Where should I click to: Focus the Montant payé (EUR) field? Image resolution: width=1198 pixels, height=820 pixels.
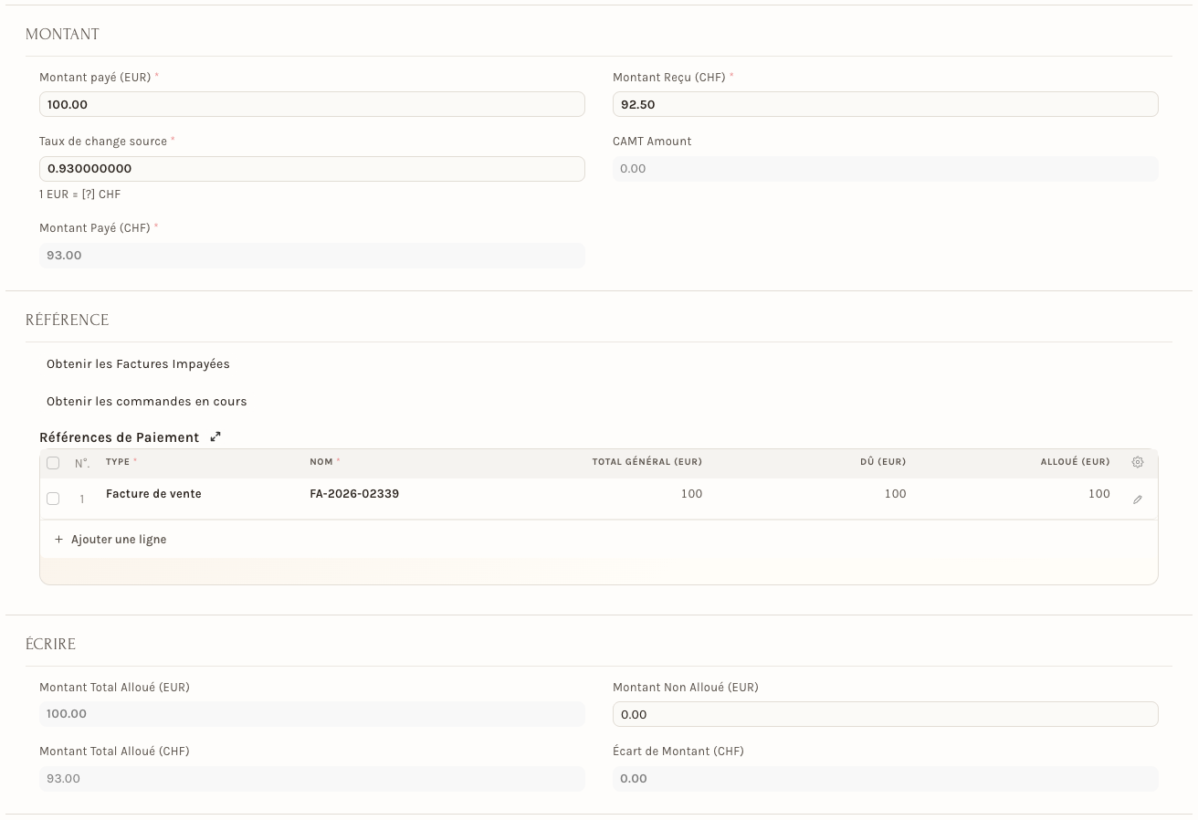[x=312, y=104]
